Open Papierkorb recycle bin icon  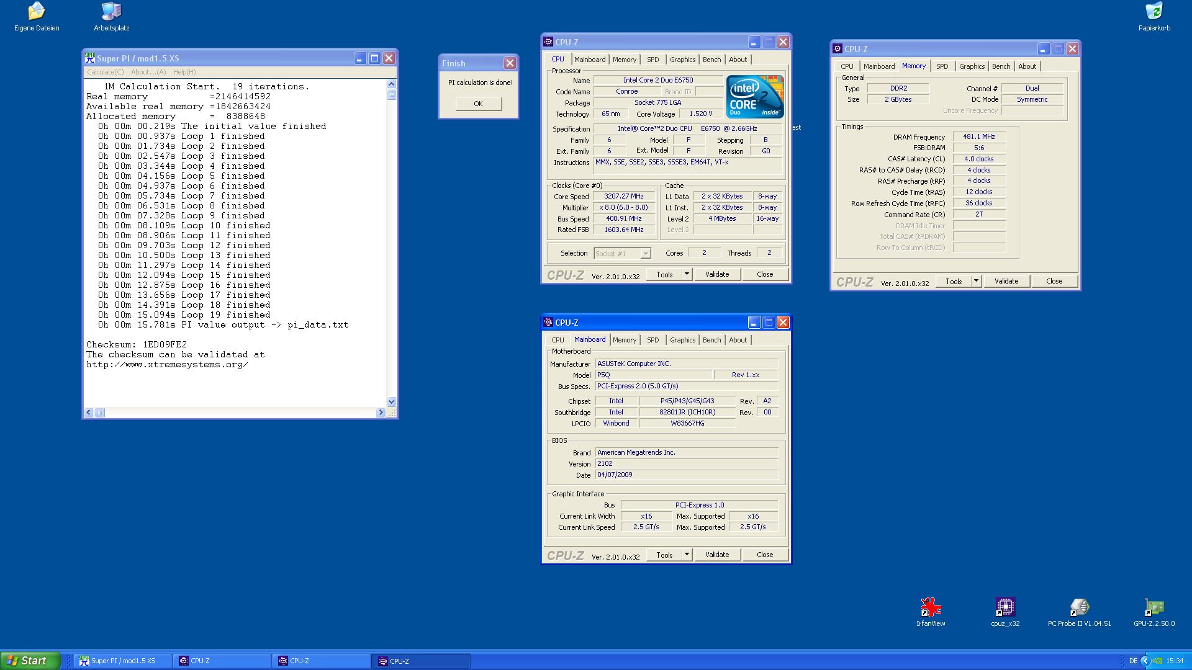tap(1154, 17)
